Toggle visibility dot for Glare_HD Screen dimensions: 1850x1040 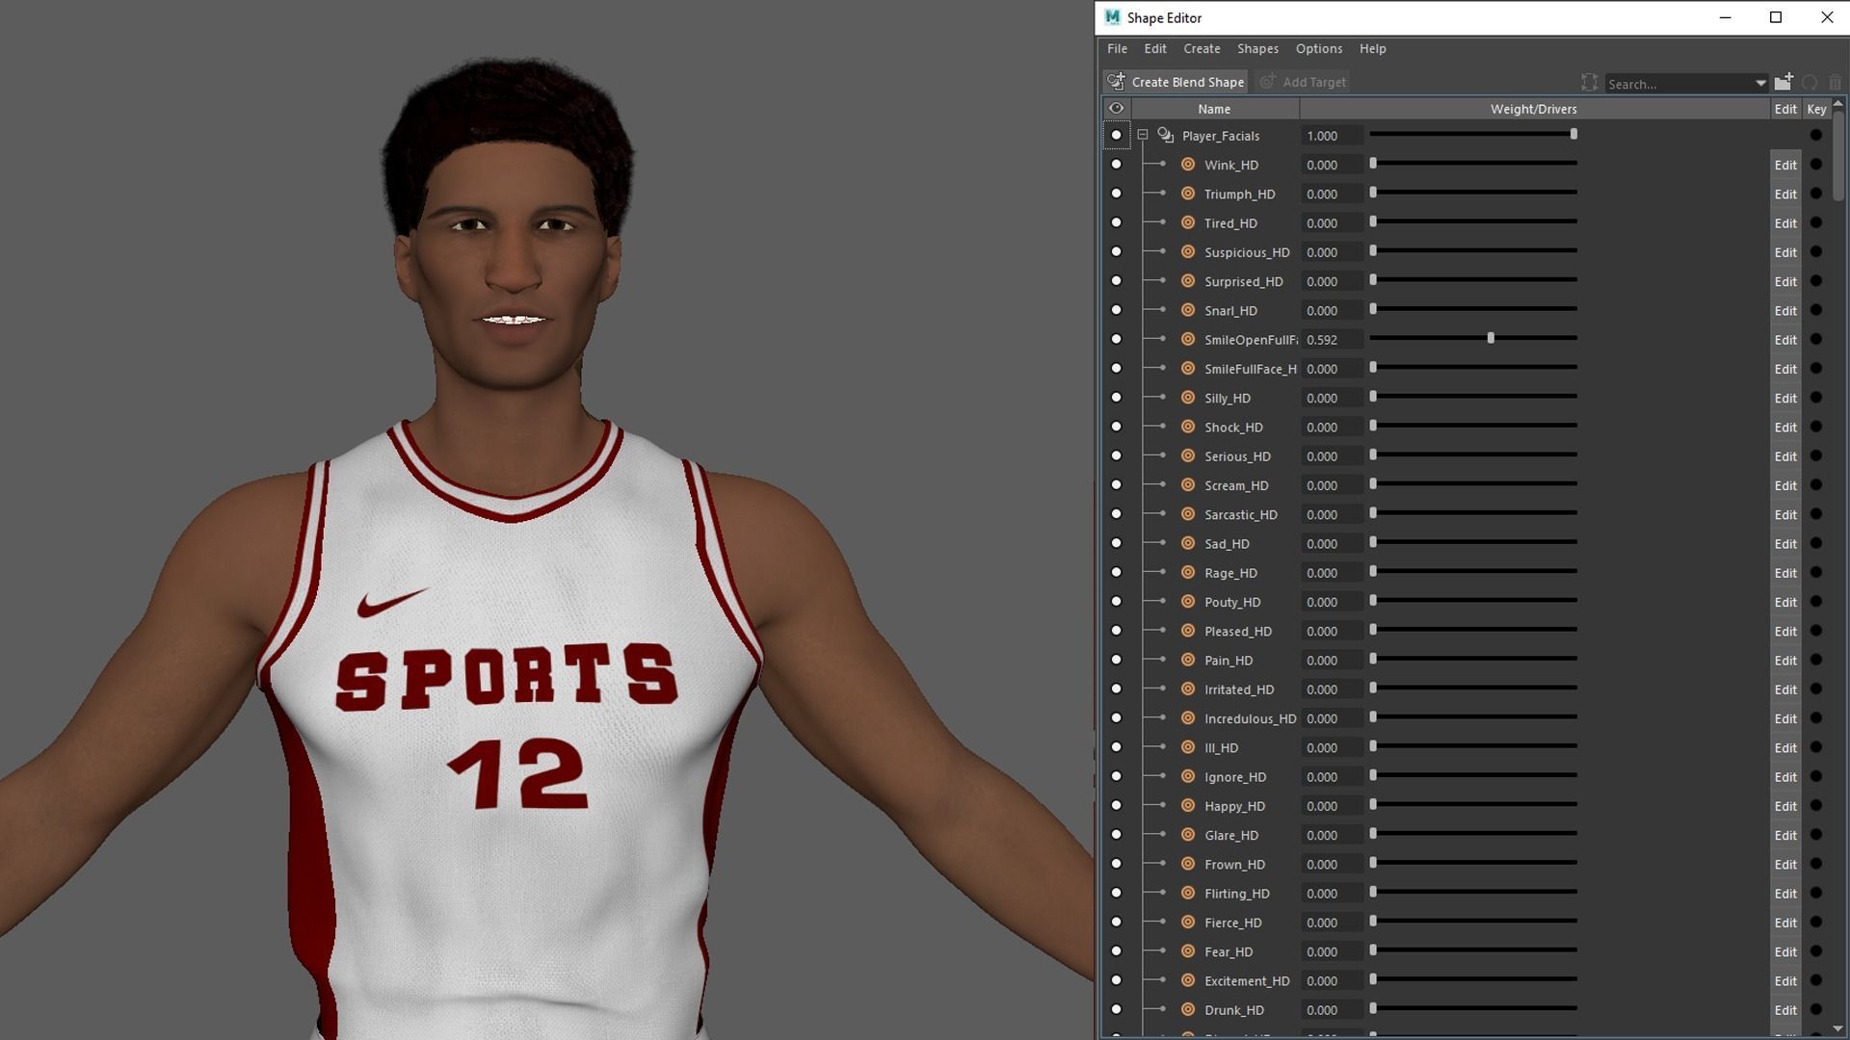(1116, 834)
